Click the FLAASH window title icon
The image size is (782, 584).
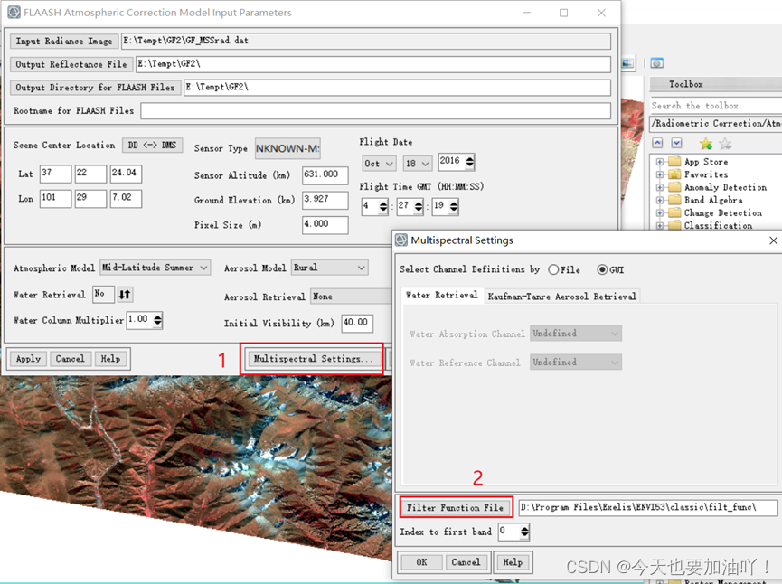click(14, 13)
